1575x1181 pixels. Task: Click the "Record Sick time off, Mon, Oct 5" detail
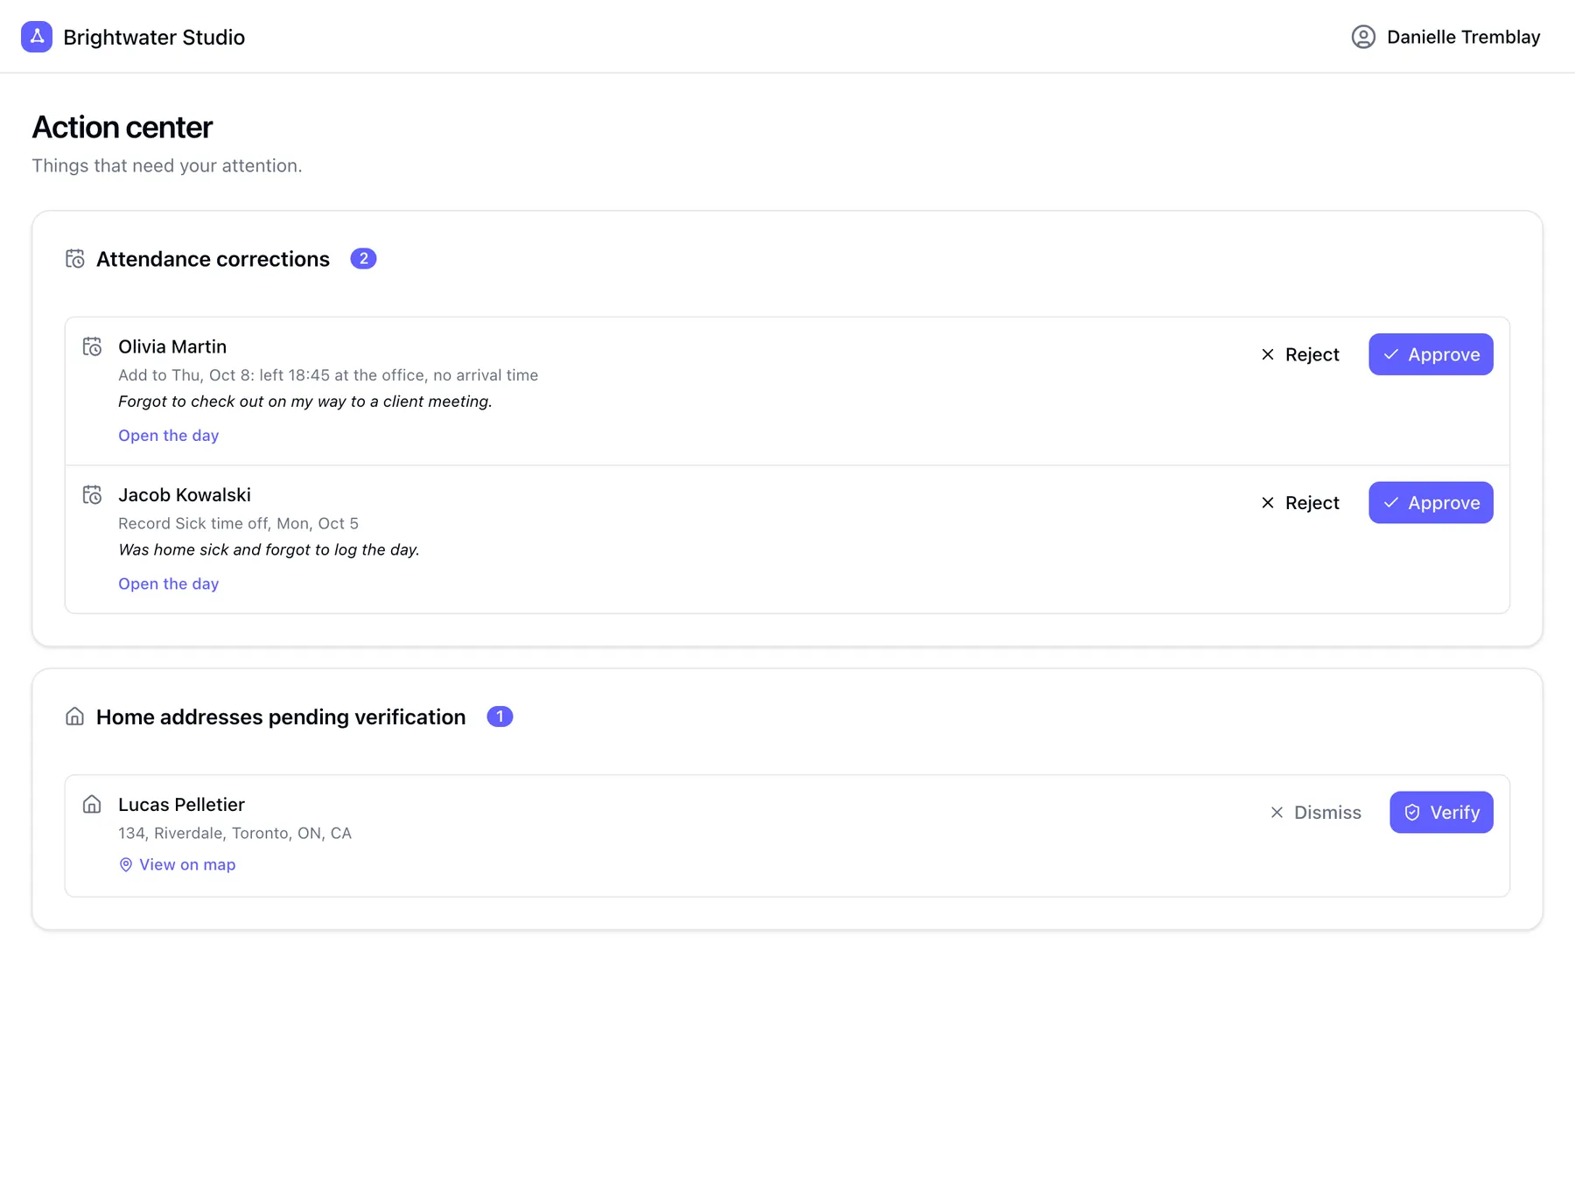click(x=238, y=523)
